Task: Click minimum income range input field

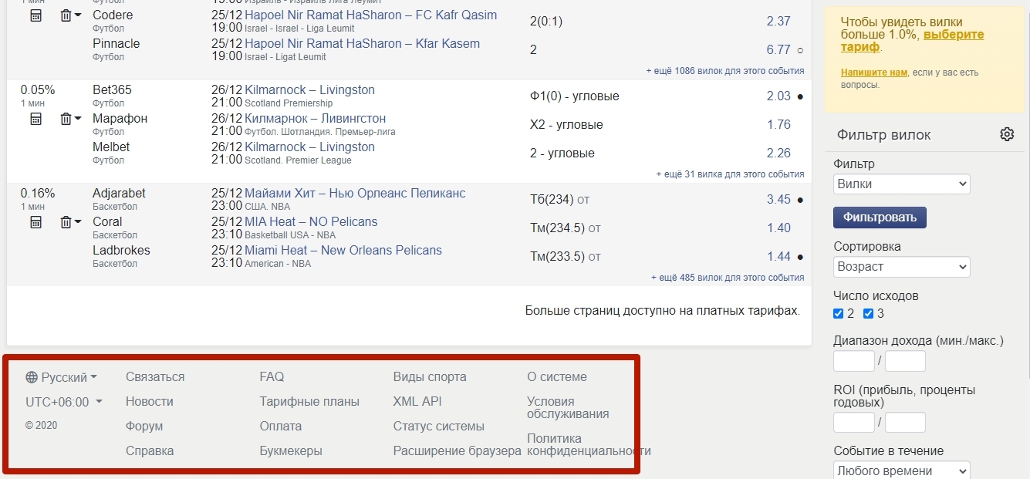Action: (854, 361)
